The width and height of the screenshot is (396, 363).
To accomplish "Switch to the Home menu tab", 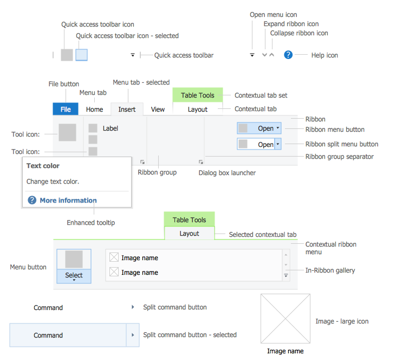I will [x=94, y=109].
